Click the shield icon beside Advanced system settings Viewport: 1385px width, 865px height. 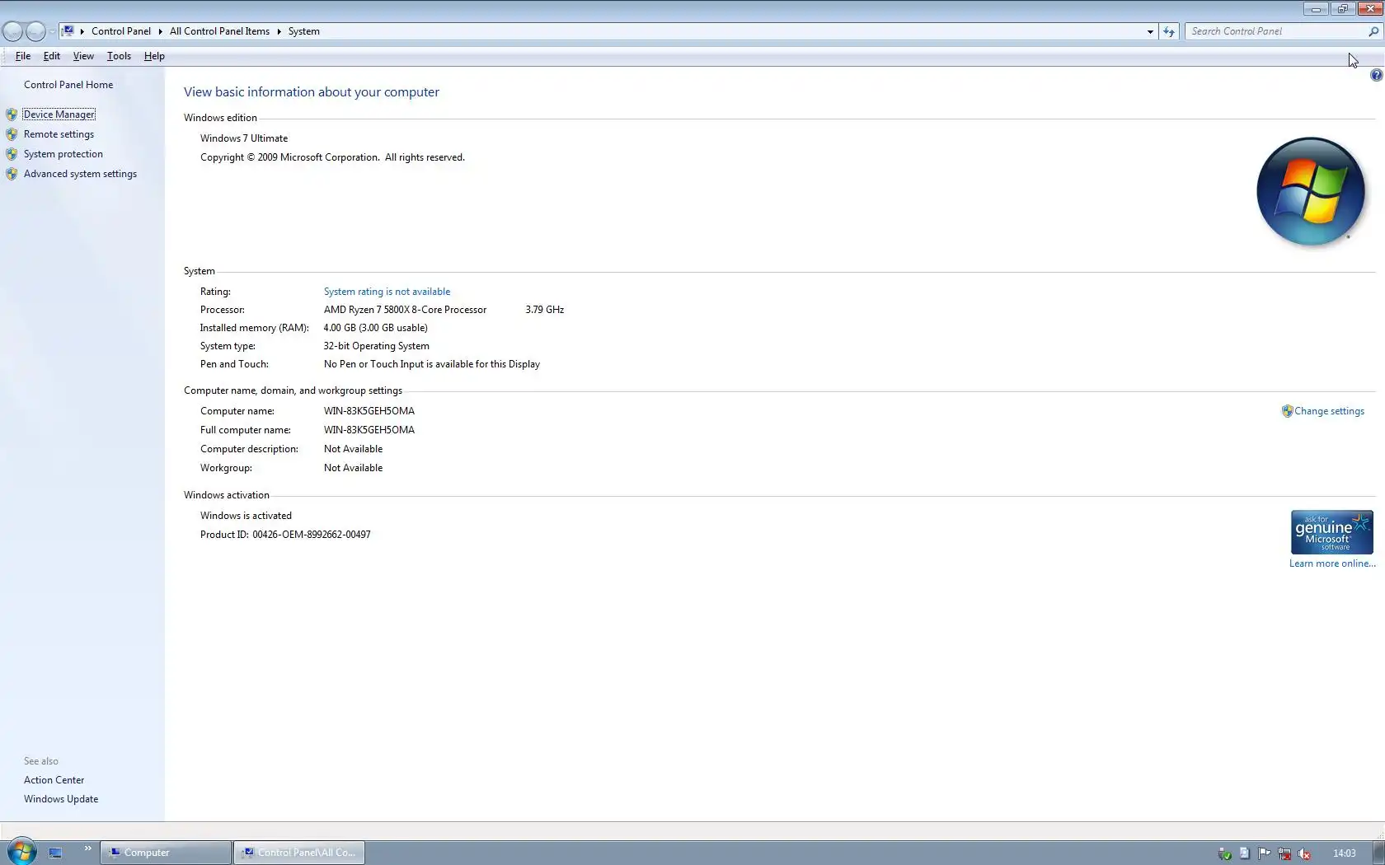12,174
